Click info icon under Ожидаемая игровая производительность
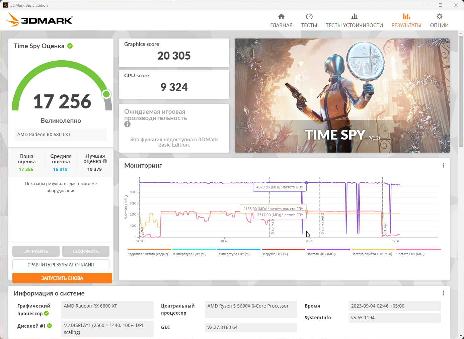 point(127,124)
